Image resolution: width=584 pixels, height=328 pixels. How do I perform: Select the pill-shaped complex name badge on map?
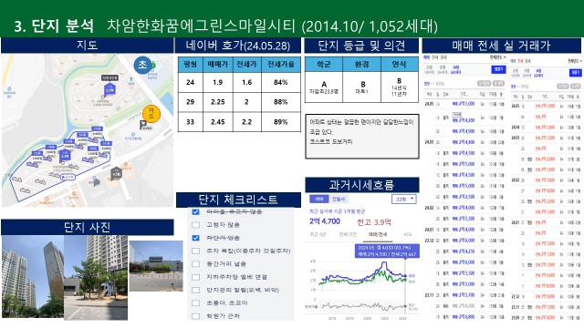[68, 177]
